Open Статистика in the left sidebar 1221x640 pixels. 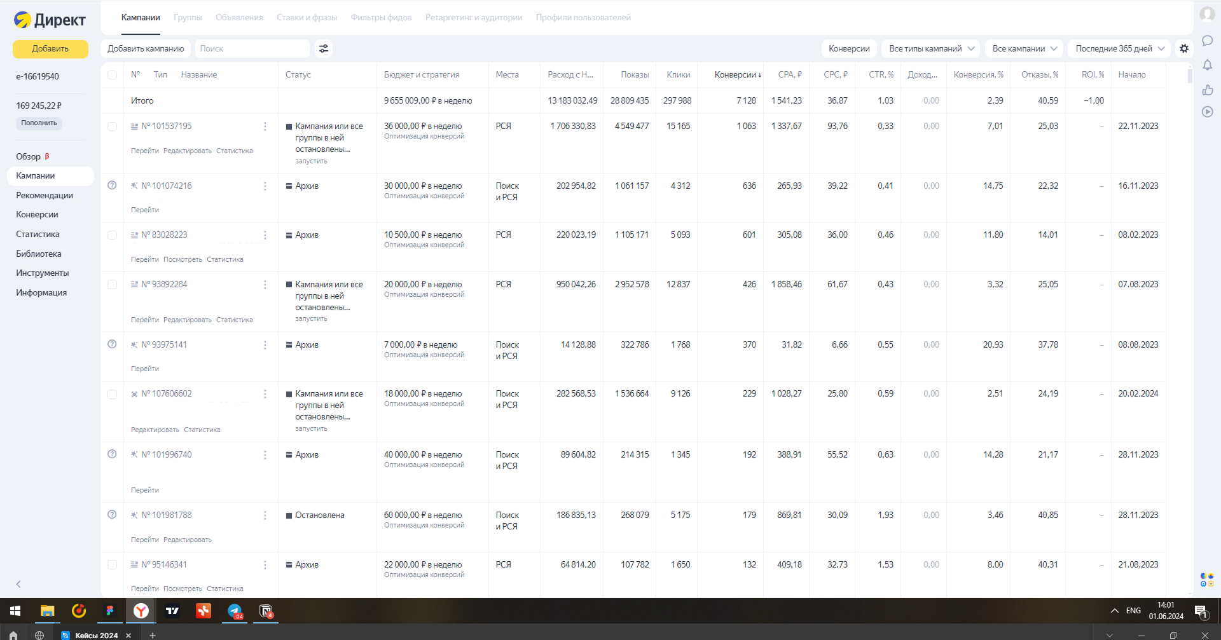38,235
